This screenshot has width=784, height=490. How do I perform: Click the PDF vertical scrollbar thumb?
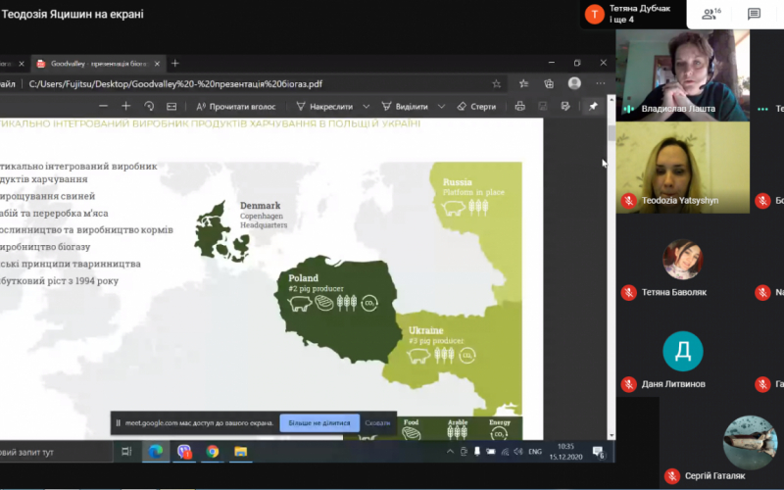click(x=611, y=133)
